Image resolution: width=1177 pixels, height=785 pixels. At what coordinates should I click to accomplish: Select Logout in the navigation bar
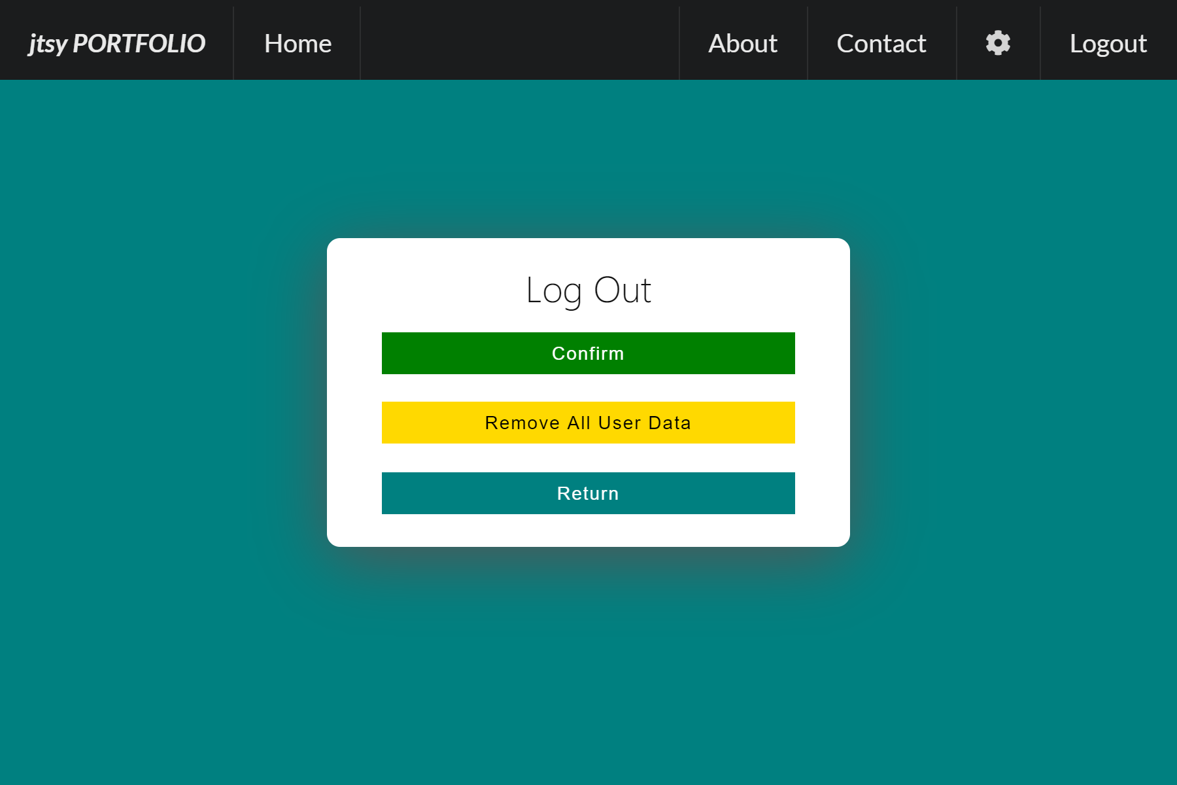tap(1108, 44)
